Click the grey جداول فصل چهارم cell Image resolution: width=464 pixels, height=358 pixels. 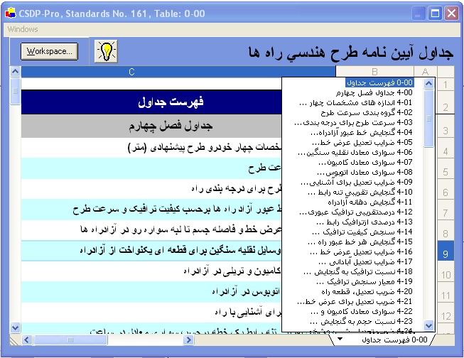[151, 126]
